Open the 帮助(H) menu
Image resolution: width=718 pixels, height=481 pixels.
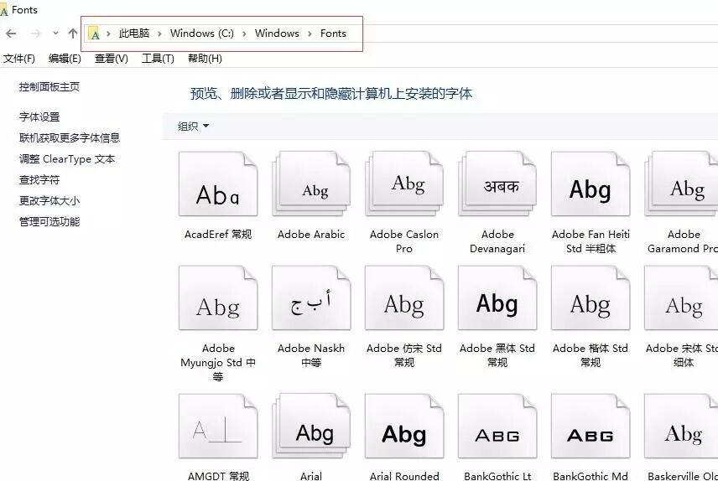click(205, 59)
